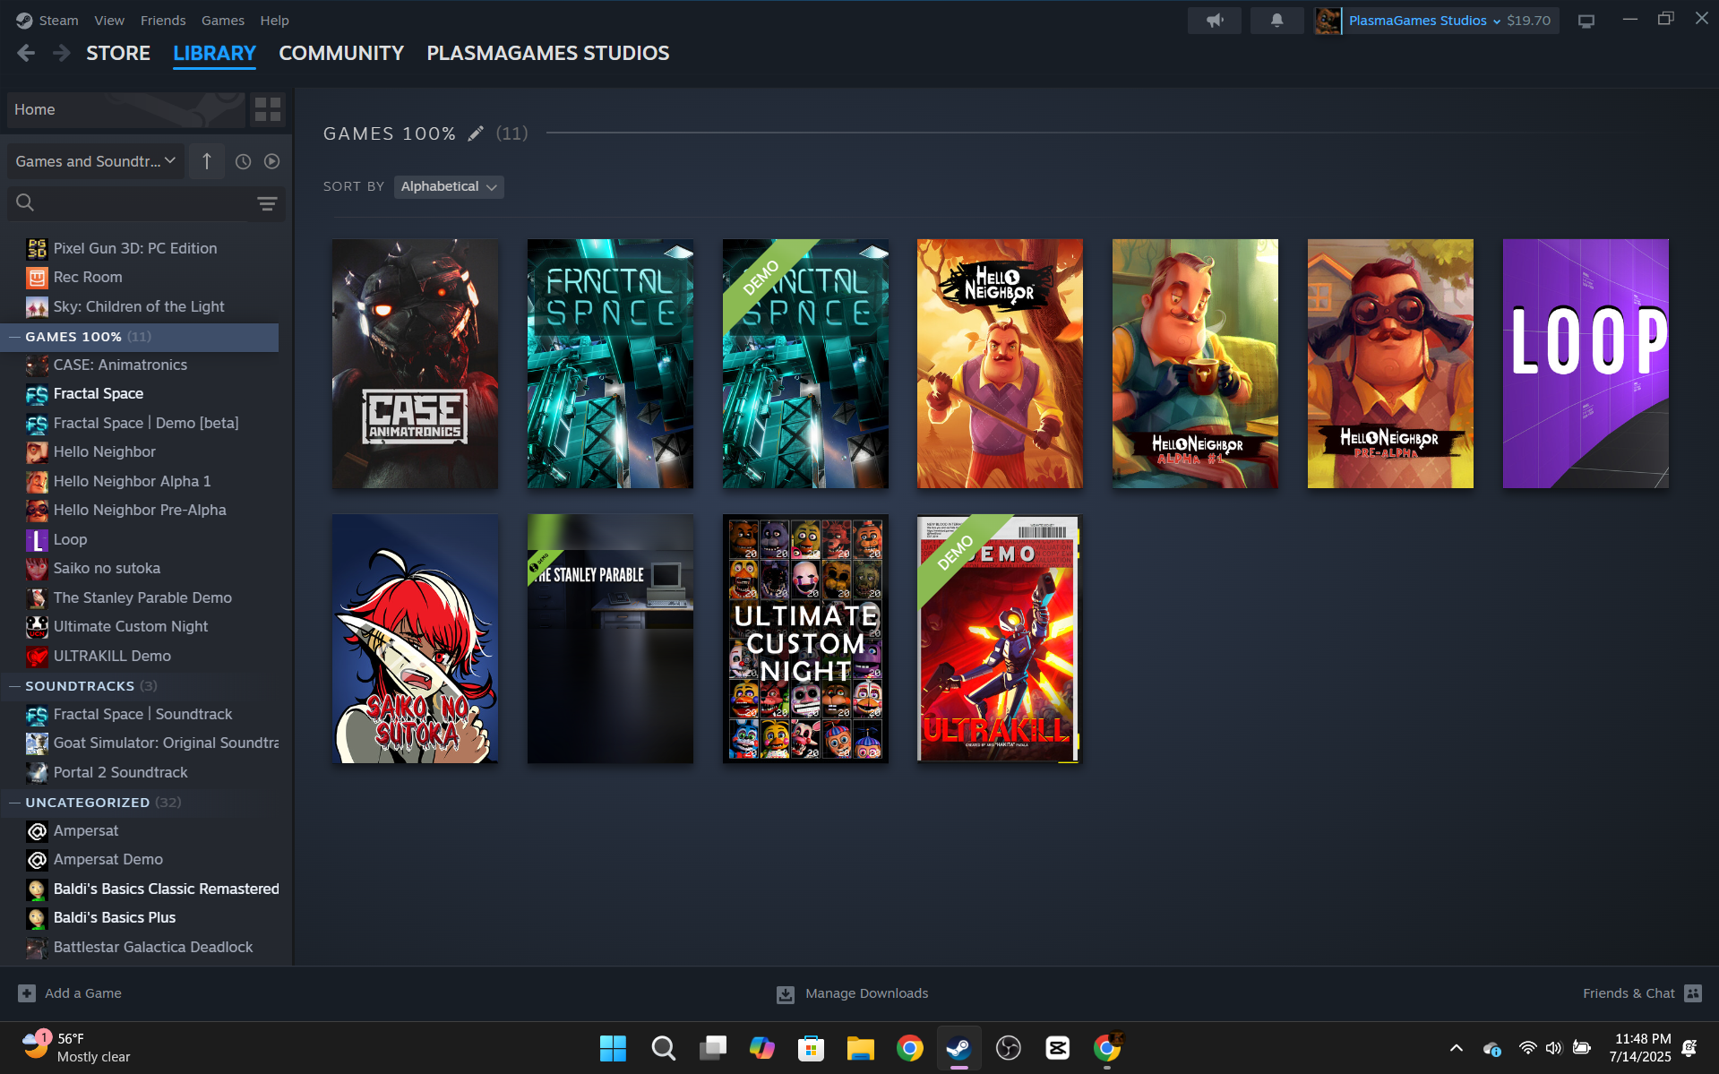This screenshot has height=1074, width=1719.
Task: Collapse the UNCATEGORIZED category
Action: pyautogui.click(x=14, y=803)
